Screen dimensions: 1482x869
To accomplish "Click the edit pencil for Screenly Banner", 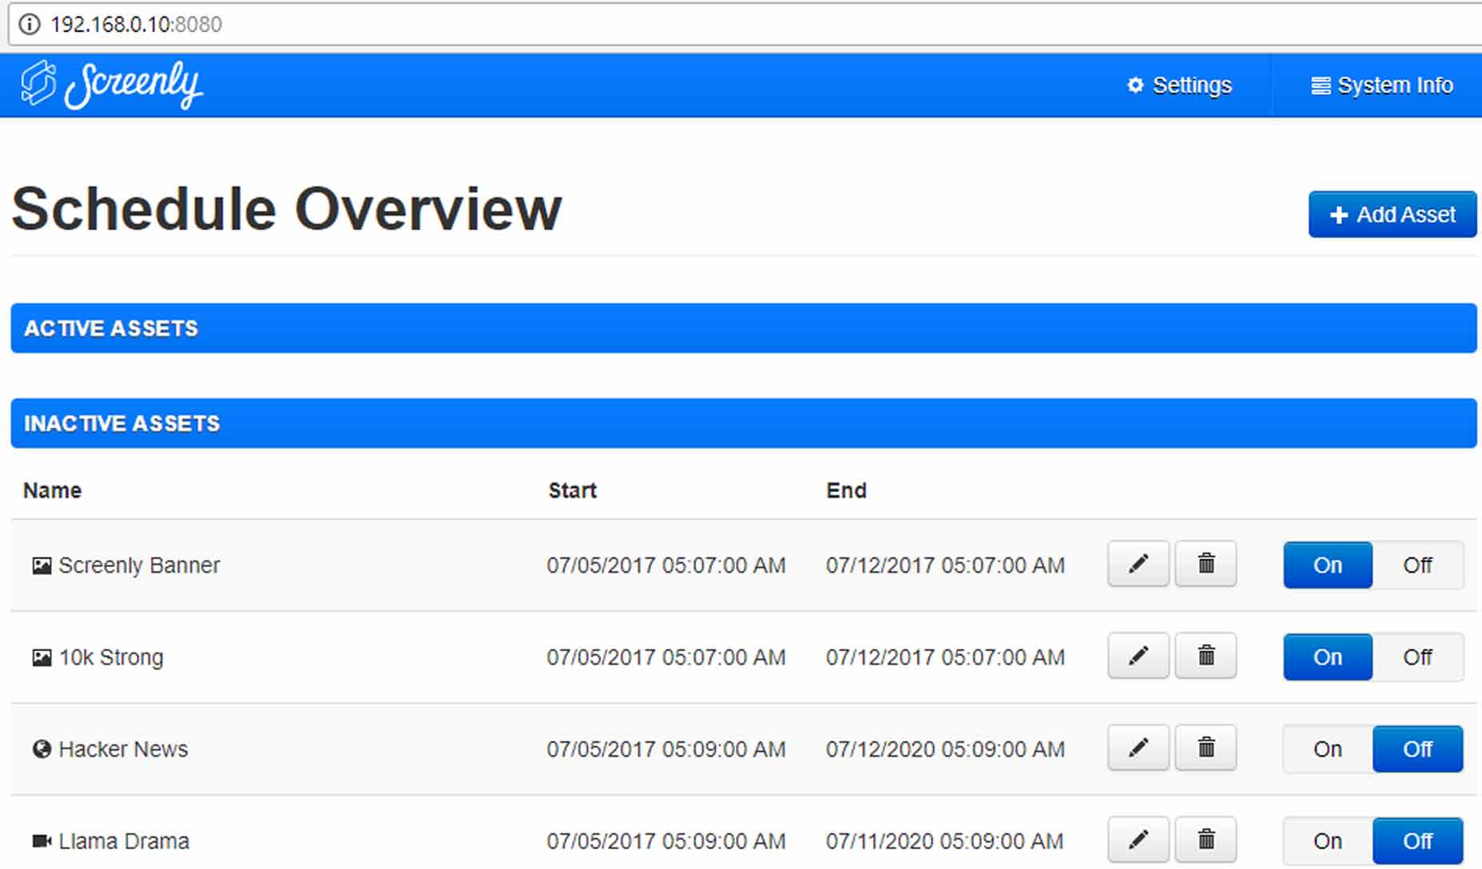I will tap(1138, 564).
